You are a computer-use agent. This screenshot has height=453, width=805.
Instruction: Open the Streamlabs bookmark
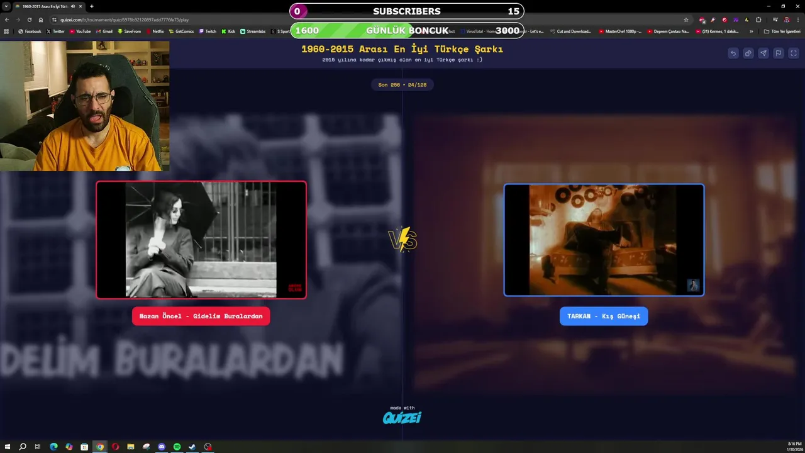(253, 31)
